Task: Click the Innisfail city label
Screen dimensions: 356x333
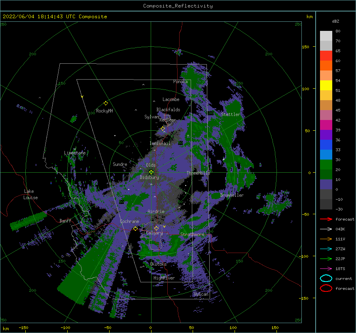Action: click(x=160, y=143)
